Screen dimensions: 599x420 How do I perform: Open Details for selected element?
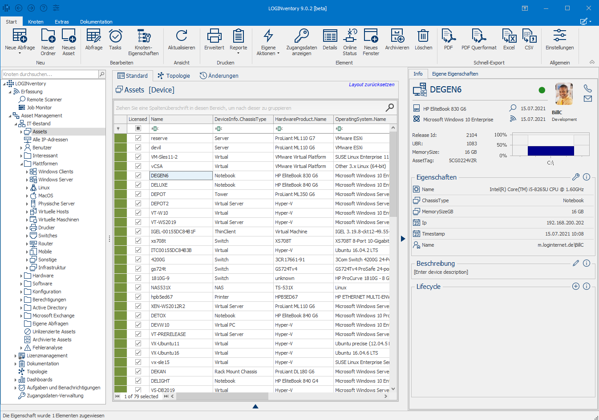point(330,40)
